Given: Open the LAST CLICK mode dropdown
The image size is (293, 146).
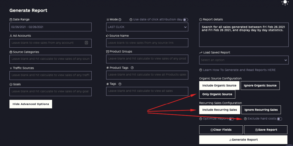Looking at the screenshot, I should click(147, 27).
